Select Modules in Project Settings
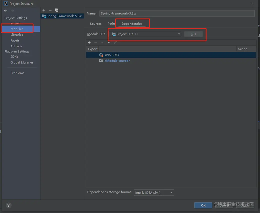The height and width of the screenshot is (213, 260). click(x=21, y=29)
